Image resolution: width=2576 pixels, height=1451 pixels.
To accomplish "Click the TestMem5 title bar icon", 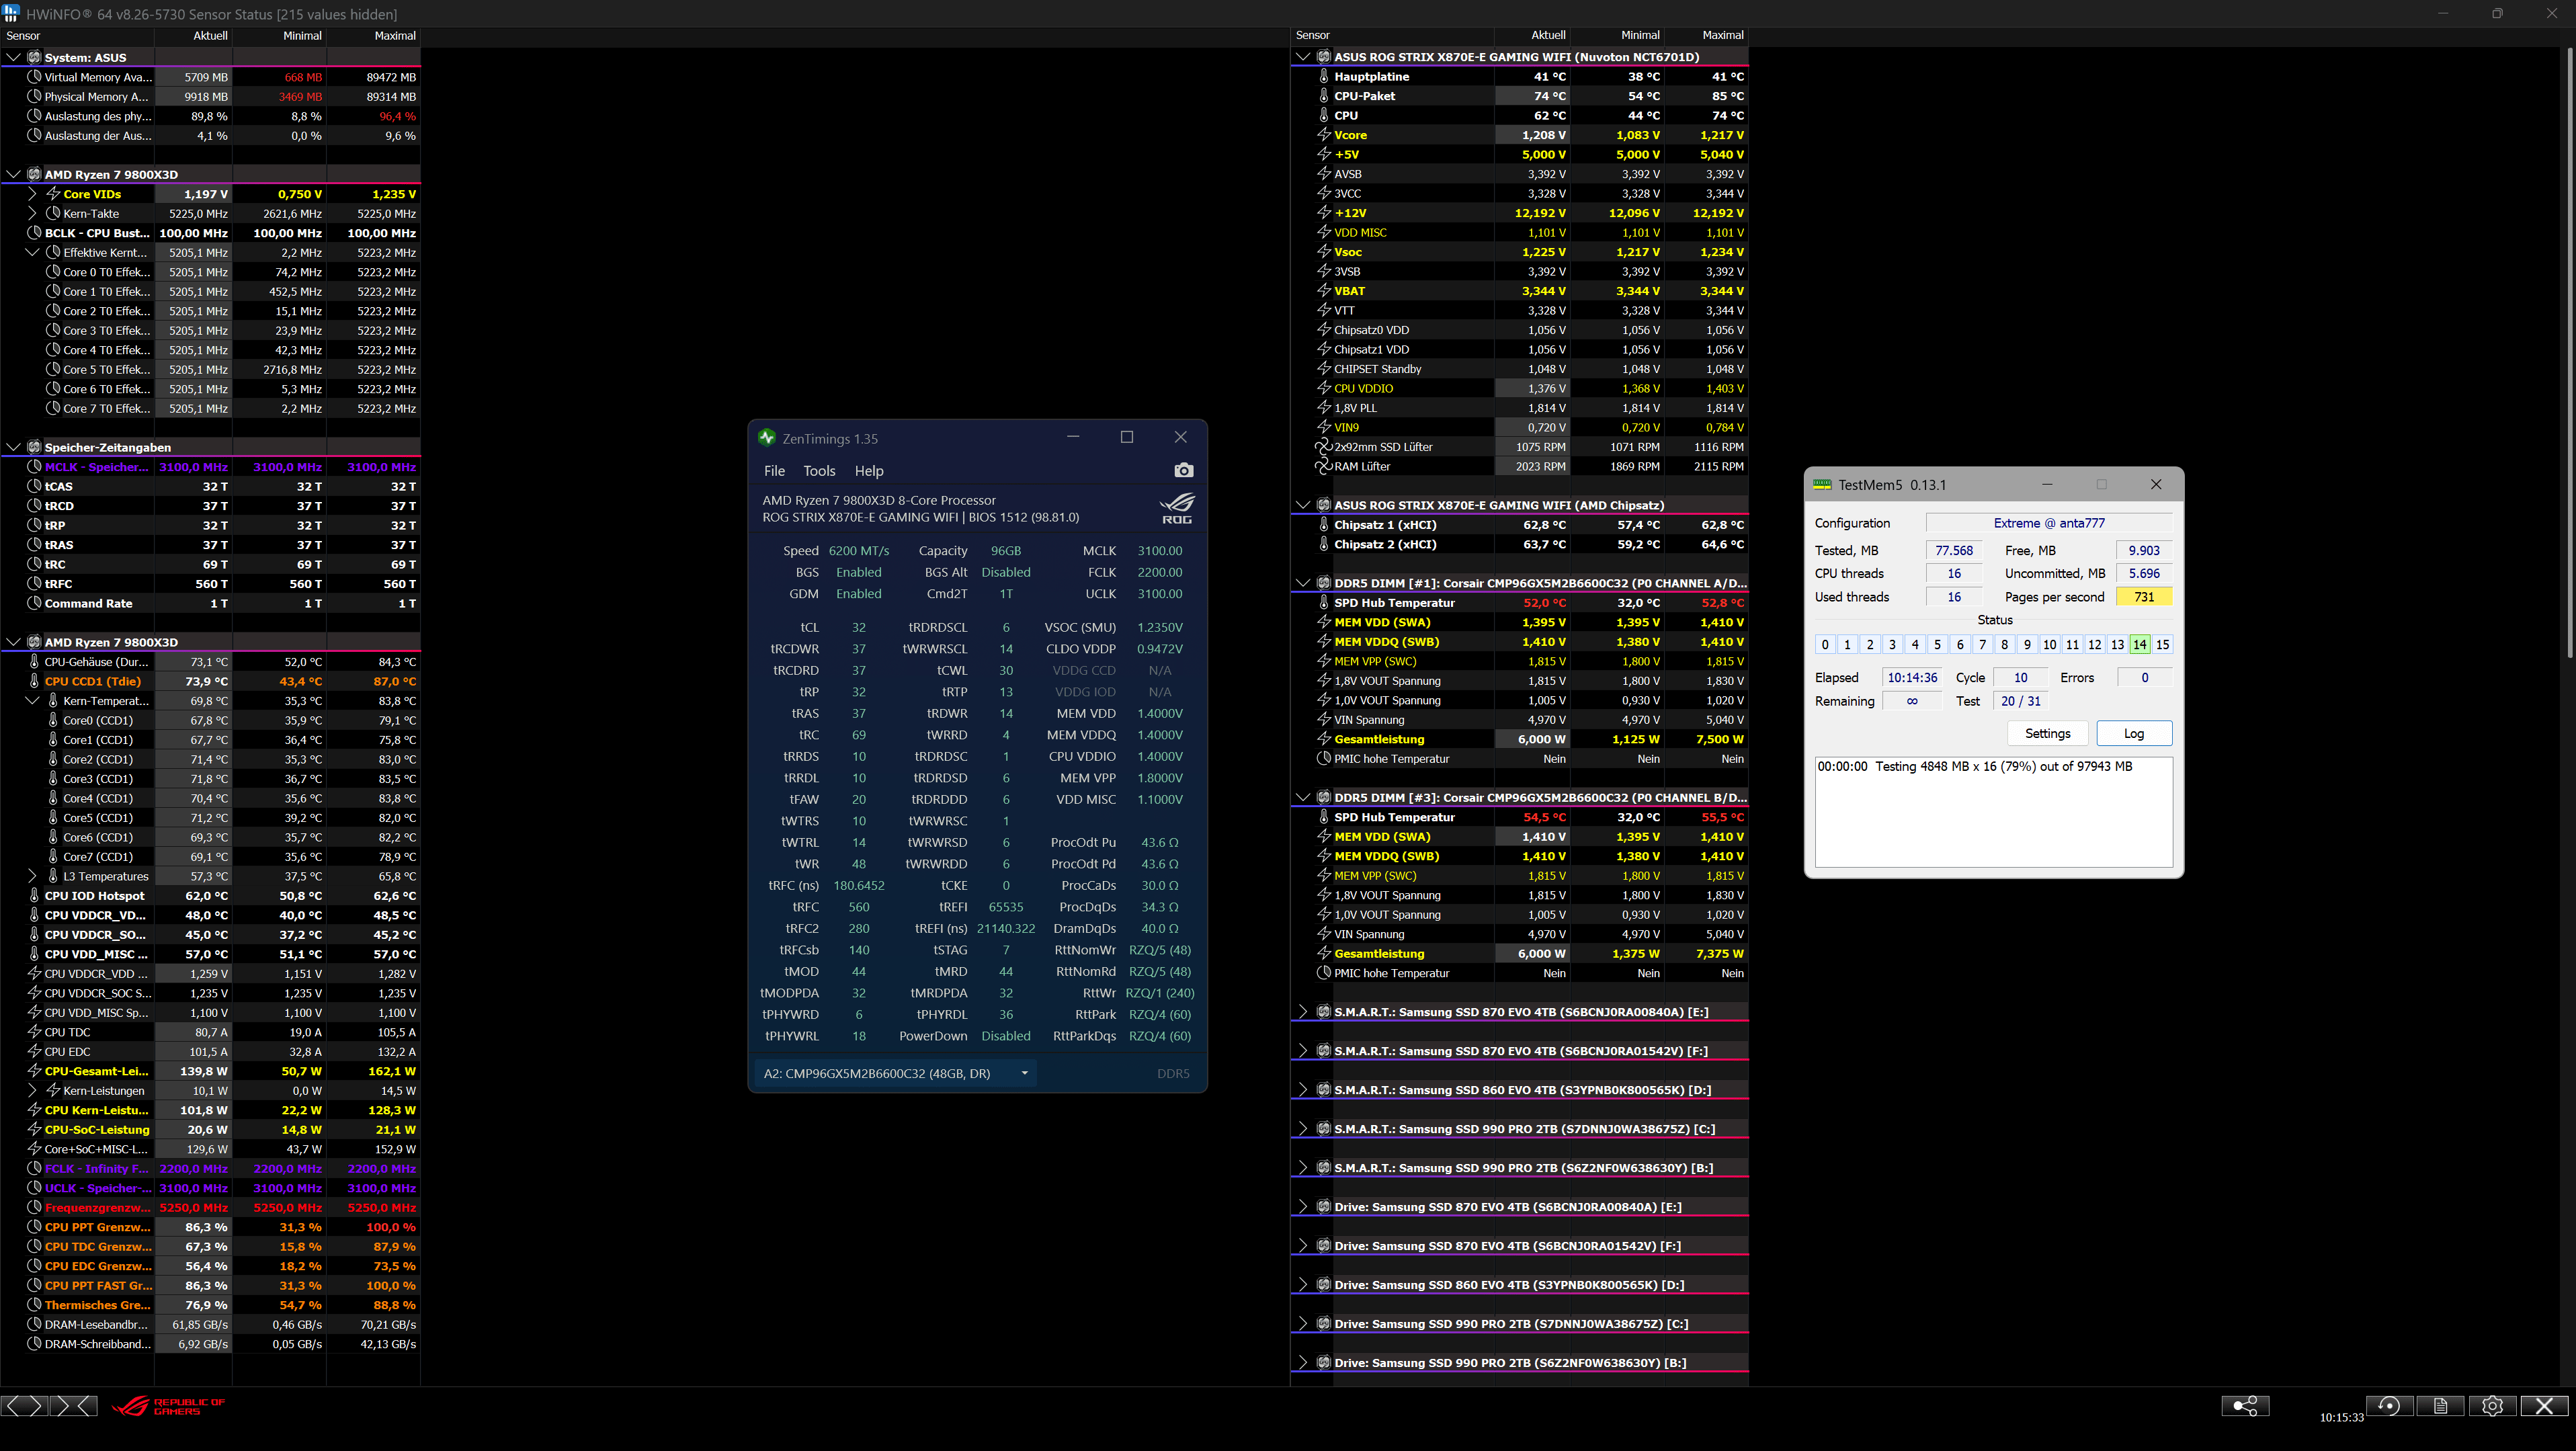I will (x=1822, y=485).
